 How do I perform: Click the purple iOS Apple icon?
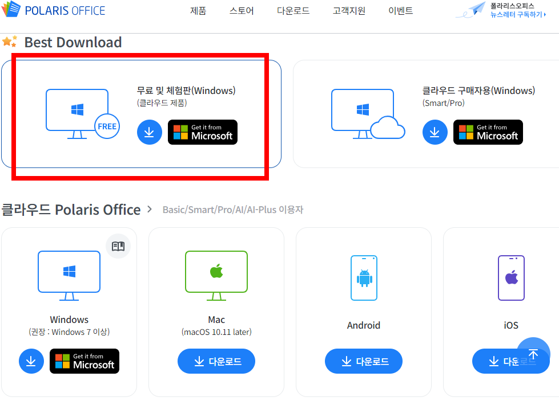511,278
